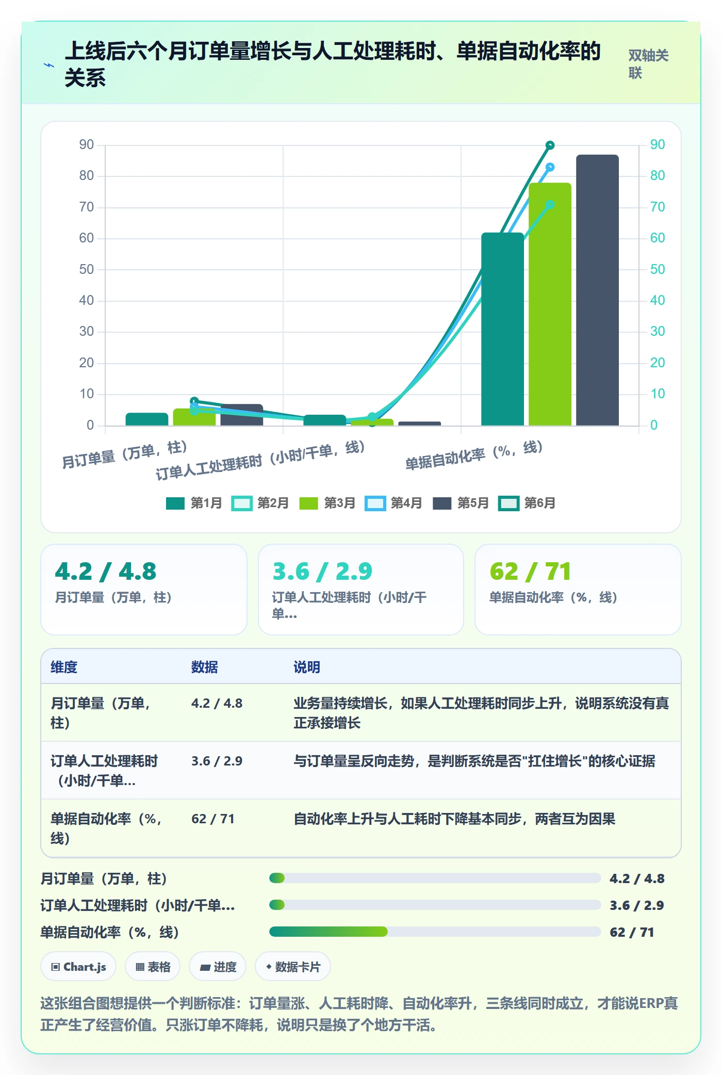The width and height of the screenshot is (722, 1075).
Task: Click the 月订单量 progress bar
Action: click(x=435, y=878)
